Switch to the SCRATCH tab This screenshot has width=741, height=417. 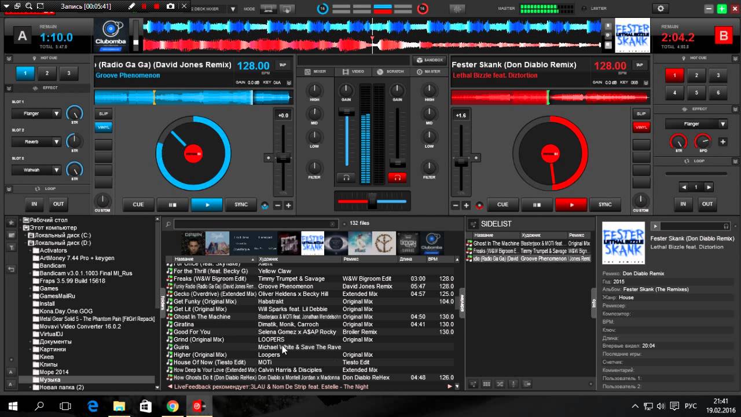point(391,71)
